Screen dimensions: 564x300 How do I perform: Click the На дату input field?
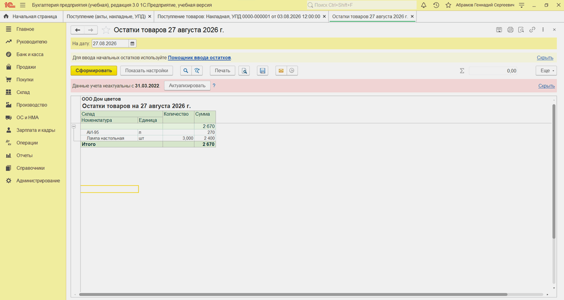110,44
